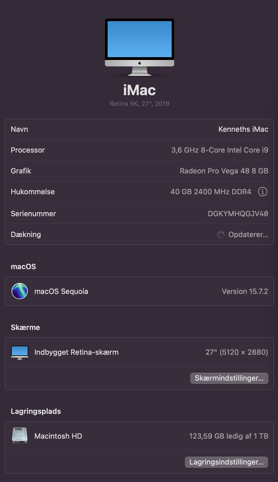Click the computer name Kenneths iMac

(243, 129)
